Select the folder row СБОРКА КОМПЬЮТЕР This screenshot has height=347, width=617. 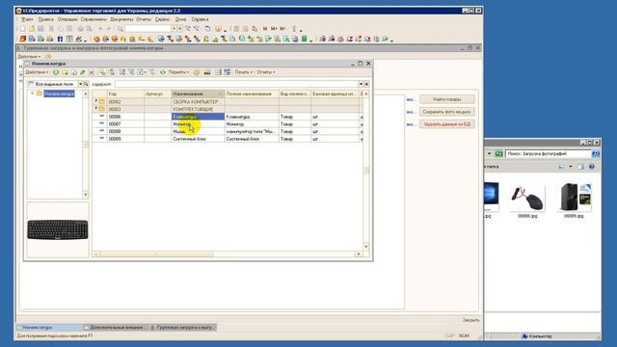[227, 102]
